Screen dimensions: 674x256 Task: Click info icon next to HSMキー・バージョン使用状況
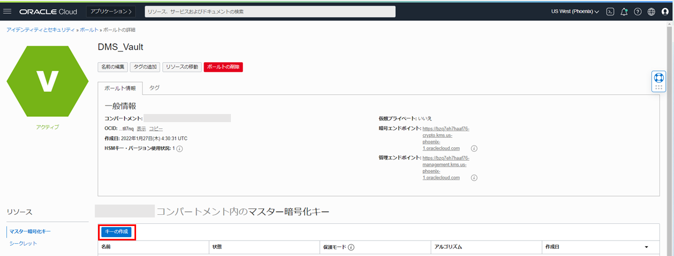[x=179, y=148]
